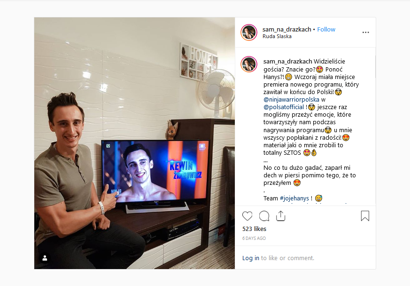Open the #jojehanys hashtag
Screen dimensions: 410x286
click(294, 198)
